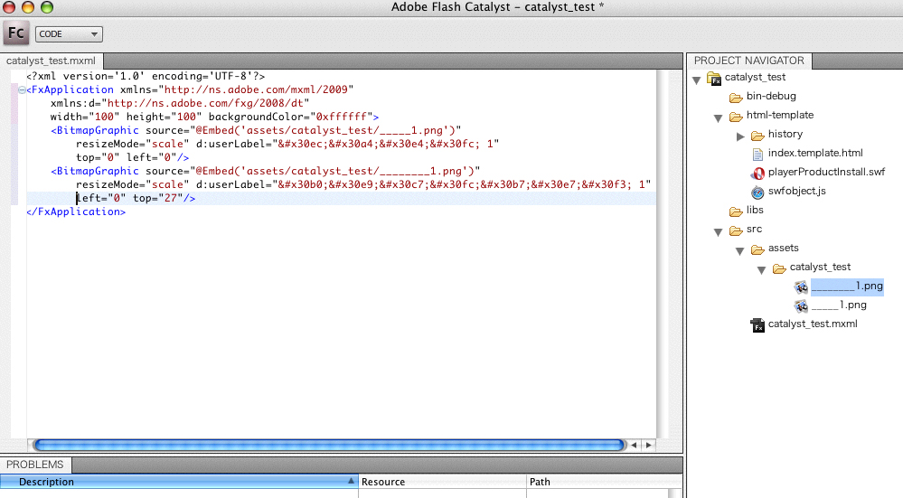Viewport: 903px width, 498px height.
Task: Open the CODE workspace dropdown
Action: tap(69, 34)
